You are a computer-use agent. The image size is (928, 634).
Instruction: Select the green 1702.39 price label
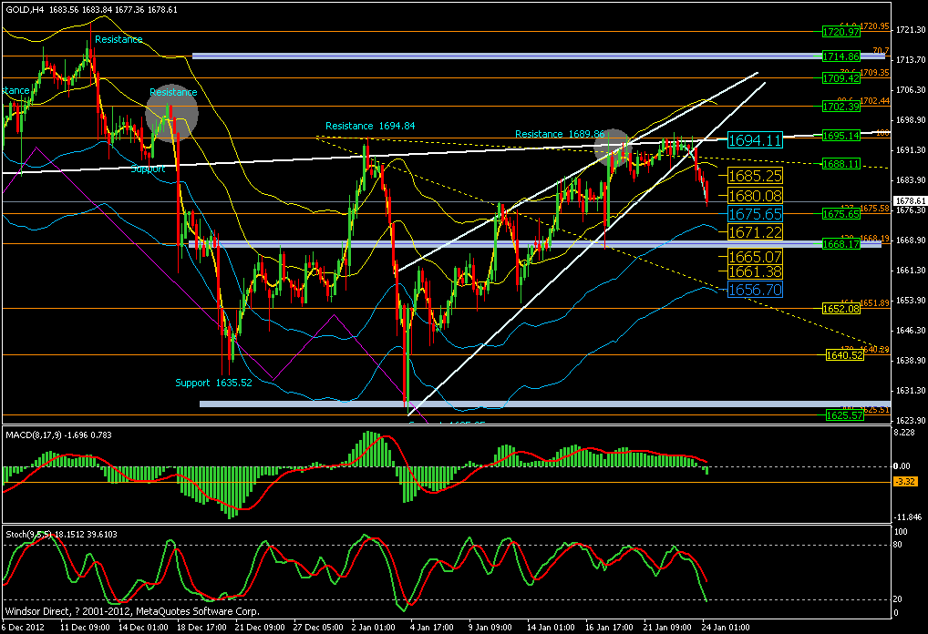841,107
